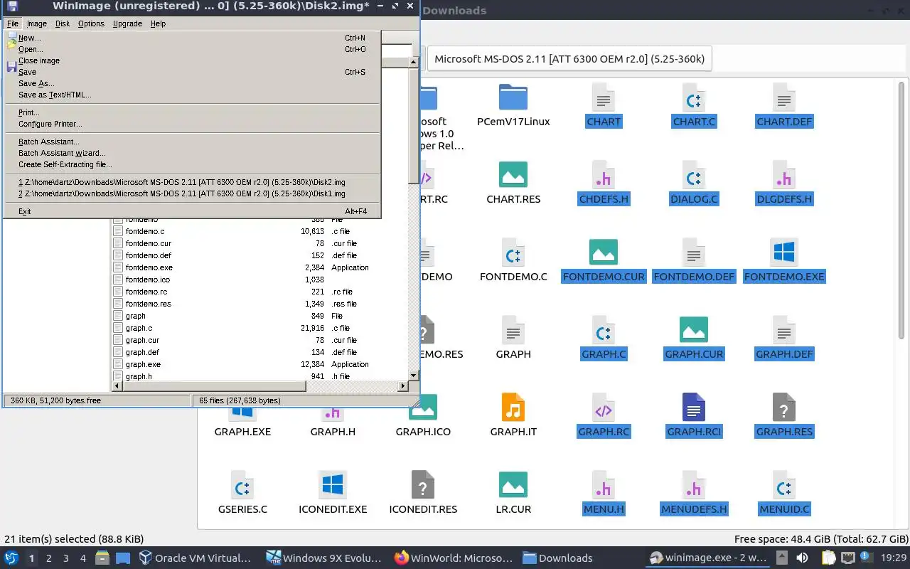Image resolution: width=910 pixels, height=569 pixels.
Task: Launch Batch Assistant... from the menu
Action: [x=193, y=142]
